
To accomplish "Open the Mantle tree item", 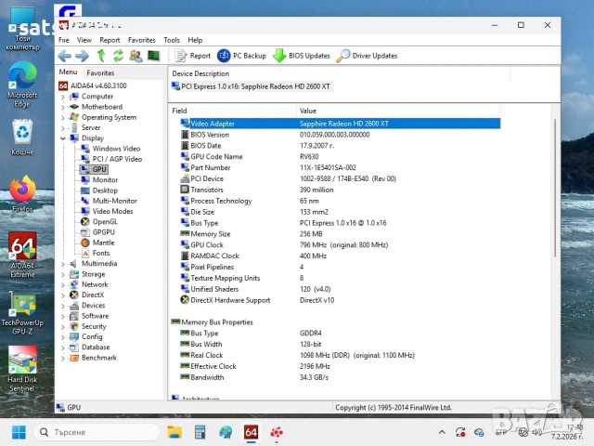I will pyautogui.click(x=103, y=243).
